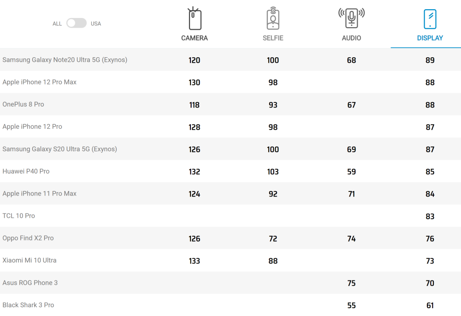The width and height of the screenshot is (461, 316).
Task: View Asus ROG Phone 3 details
Action: pos(30,283)
